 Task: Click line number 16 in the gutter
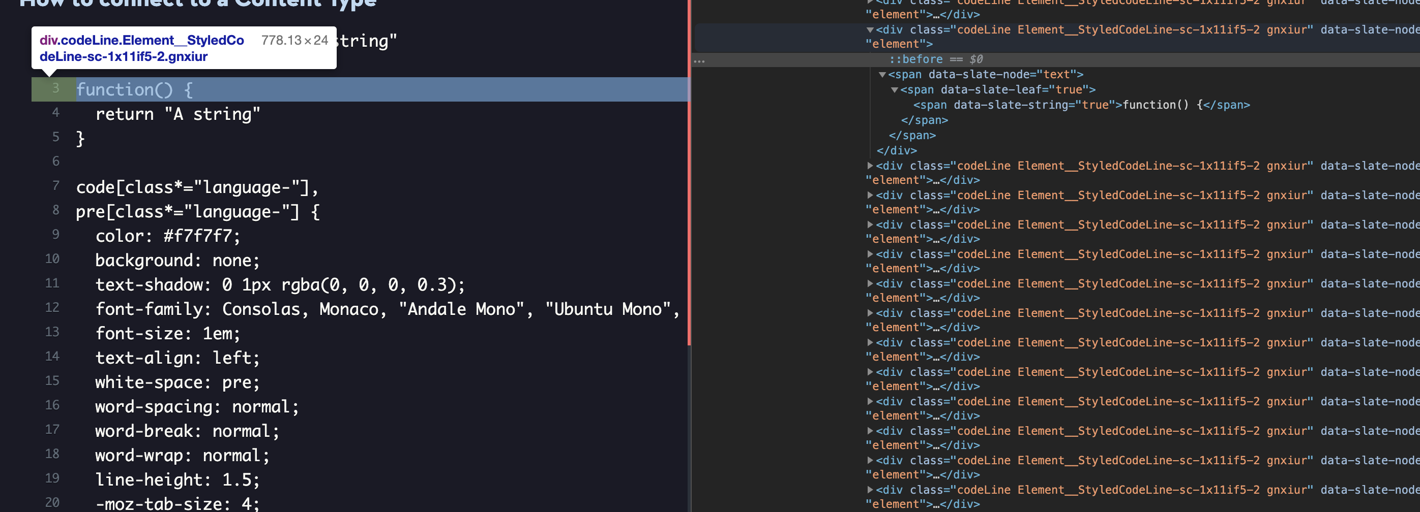click(52, 405)
